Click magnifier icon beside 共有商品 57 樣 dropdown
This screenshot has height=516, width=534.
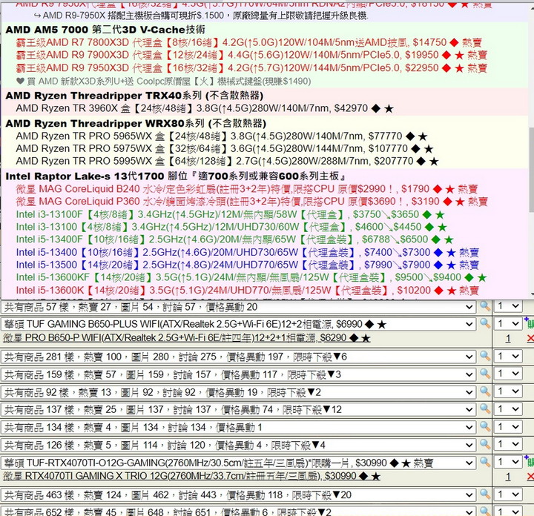[x=484, y=306]
